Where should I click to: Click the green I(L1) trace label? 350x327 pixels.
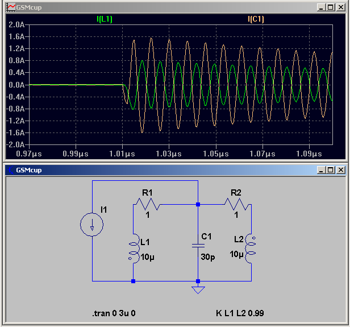pyautogui.click(x=106, y=19)
